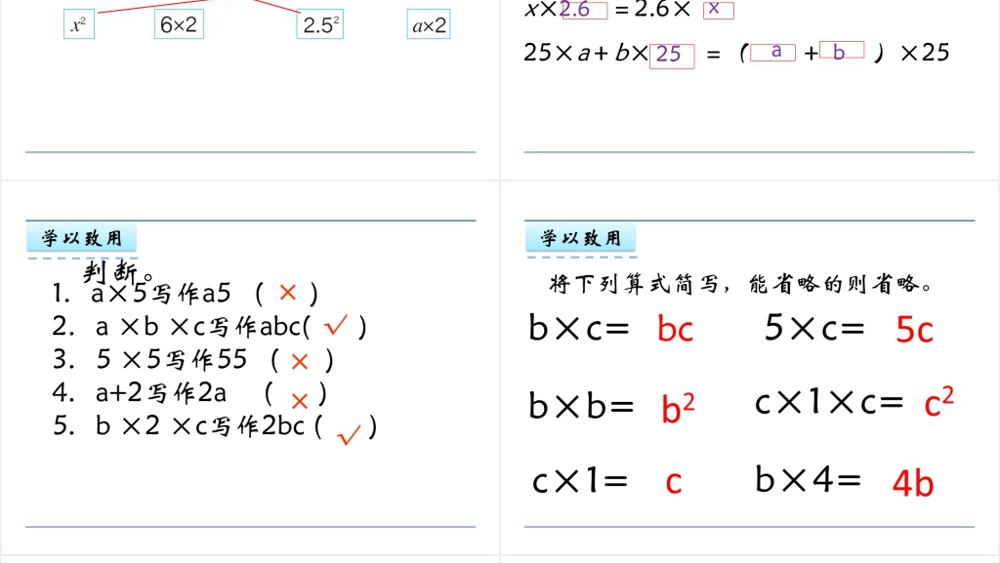Select the a×2 expression box
Image resolution: width=1000 pixels, height=563 pixels.
[x=429, y=25]
